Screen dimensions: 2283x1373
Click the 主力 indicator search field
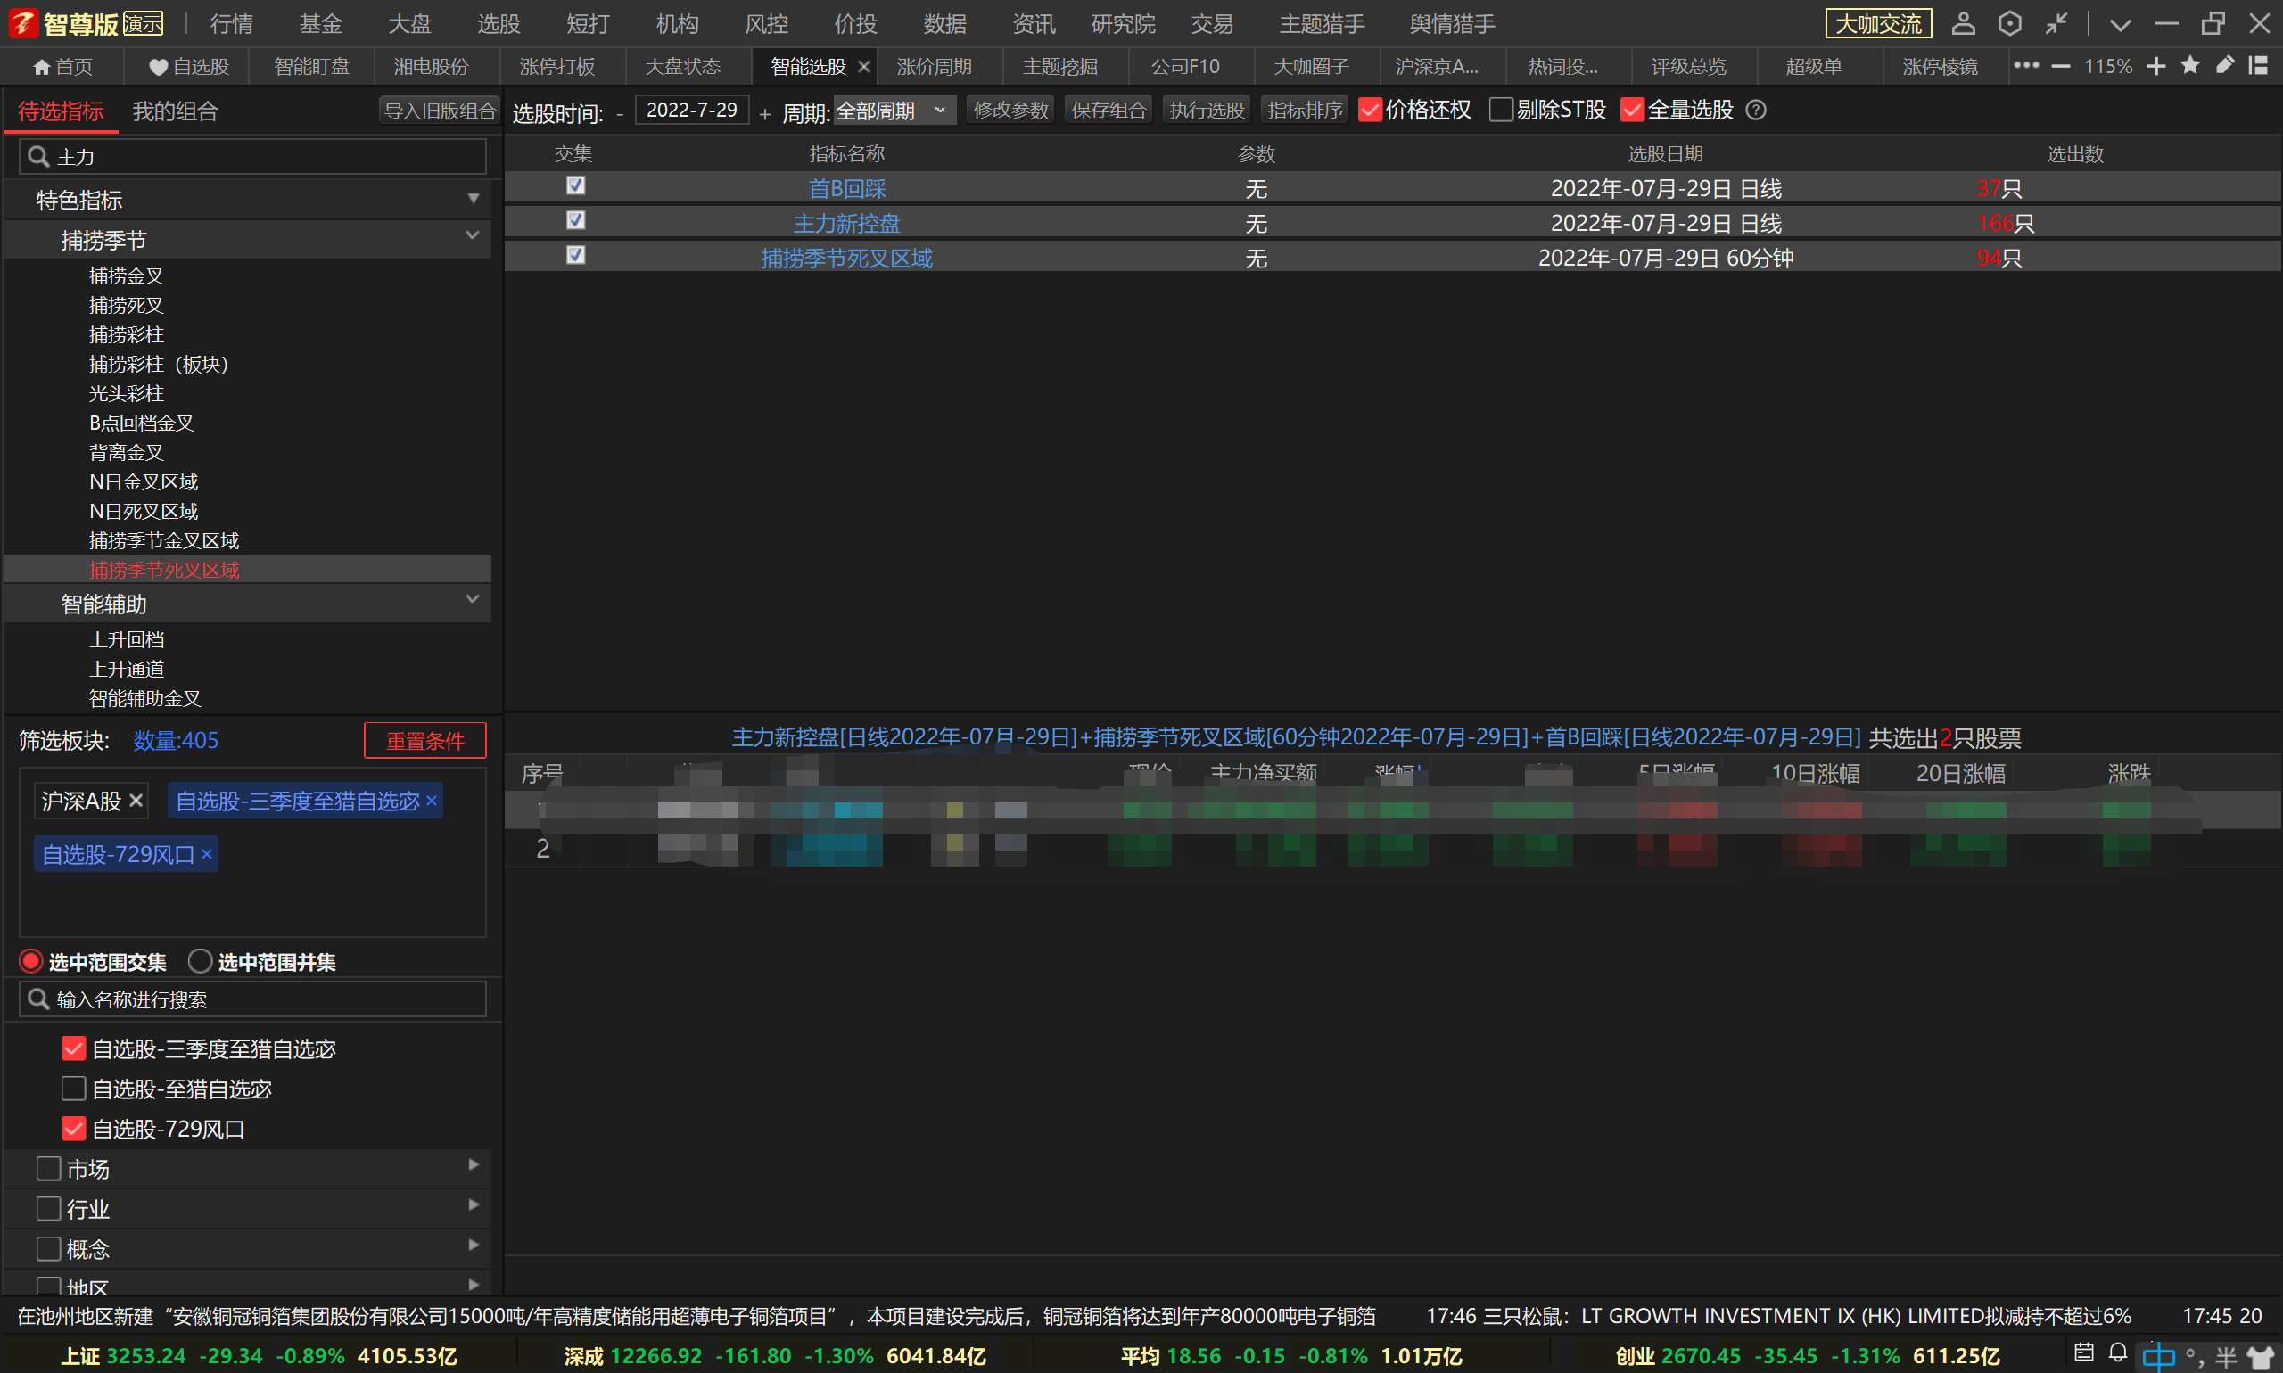click(252, 156)
